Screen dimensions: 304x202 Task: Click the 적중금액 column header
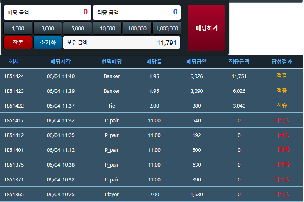click(239, 62)
